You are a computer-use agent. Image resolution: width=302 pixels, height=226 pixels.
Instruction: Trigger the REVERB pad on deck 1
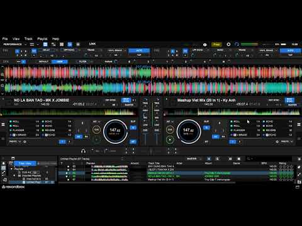click(57, 130)
